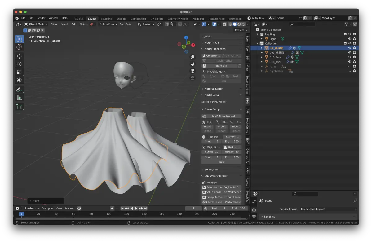Uncheck the Collection exclude checkbox

click(345, 43)
